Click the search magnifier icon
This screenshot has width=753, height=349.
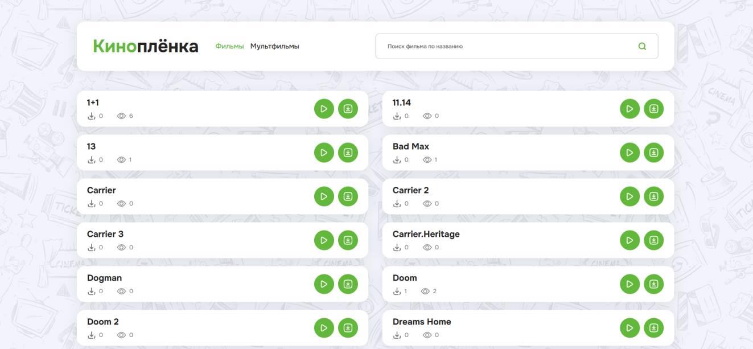(x=642, y=47)
